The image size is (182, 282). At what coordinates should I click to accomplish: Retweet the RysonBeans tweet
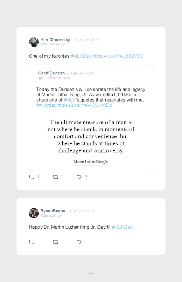pos(55,242)
